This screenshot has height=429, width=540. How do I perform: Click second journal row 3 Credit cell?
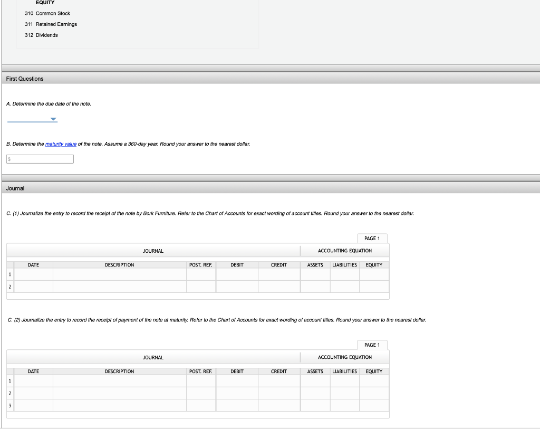coord(279,405)
